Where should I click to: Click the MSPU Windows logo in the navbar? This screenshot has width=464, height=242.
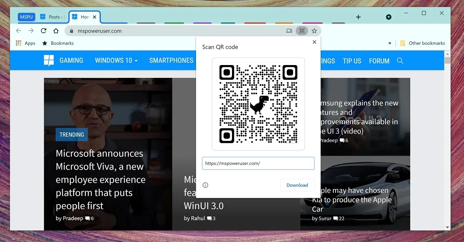[49, 60]
